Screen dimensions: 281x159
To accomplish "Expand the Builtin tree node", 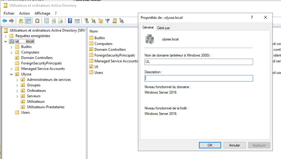I will 11,47.
